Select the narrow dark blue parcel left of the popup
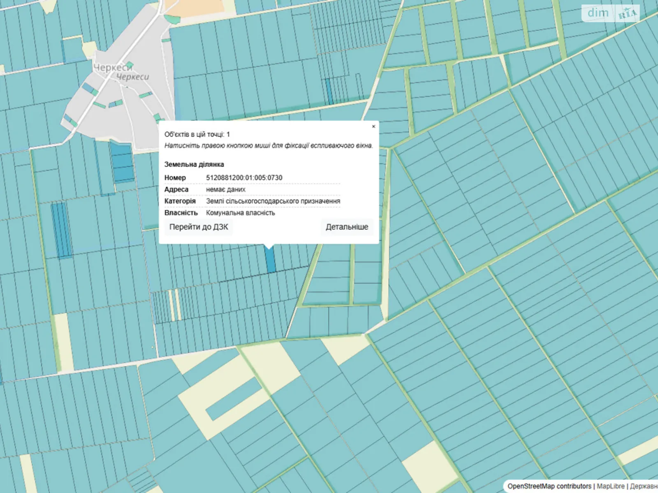The height and width of the screenshot is (493, 658). [x=62, y=230]
